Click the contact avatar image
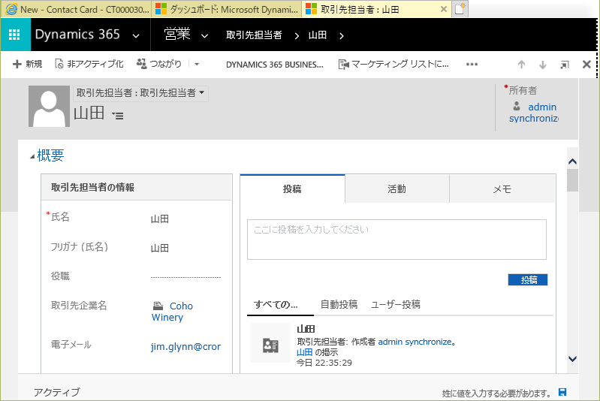 [49, 106]
